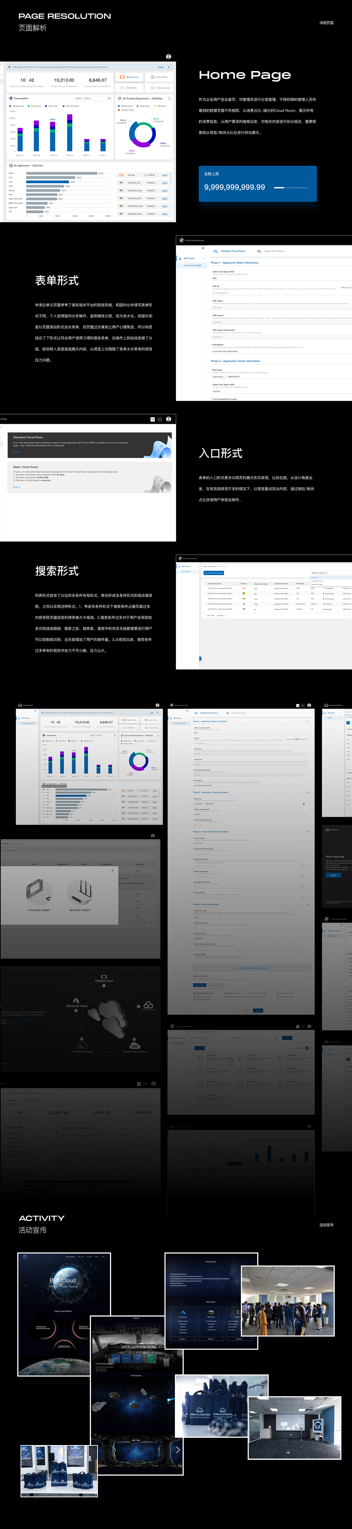Click Enter > under Standard Cloud Room
The height and width of the screenshot is (1529, 352).
(16, 452)
